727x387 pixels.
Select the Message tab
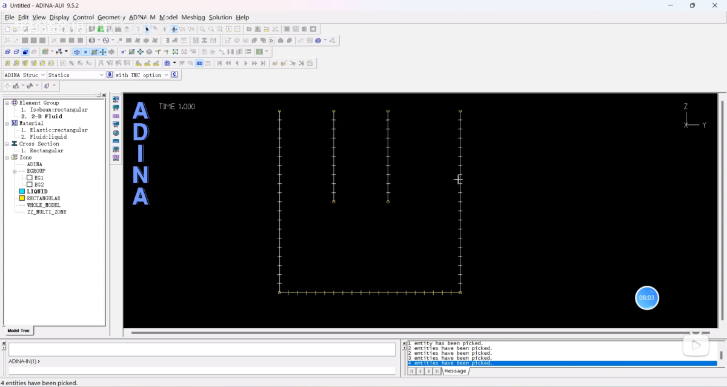point(455,371)
